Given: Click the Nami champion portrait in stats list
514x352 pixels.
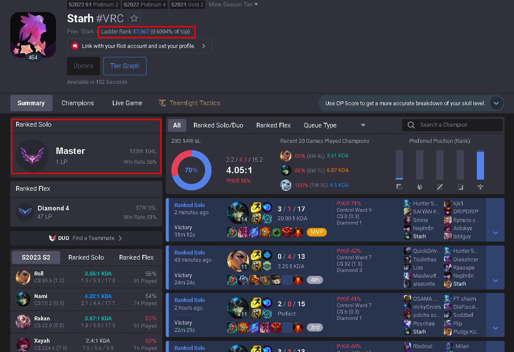Looking at the screenshot, I should (23, 299).
